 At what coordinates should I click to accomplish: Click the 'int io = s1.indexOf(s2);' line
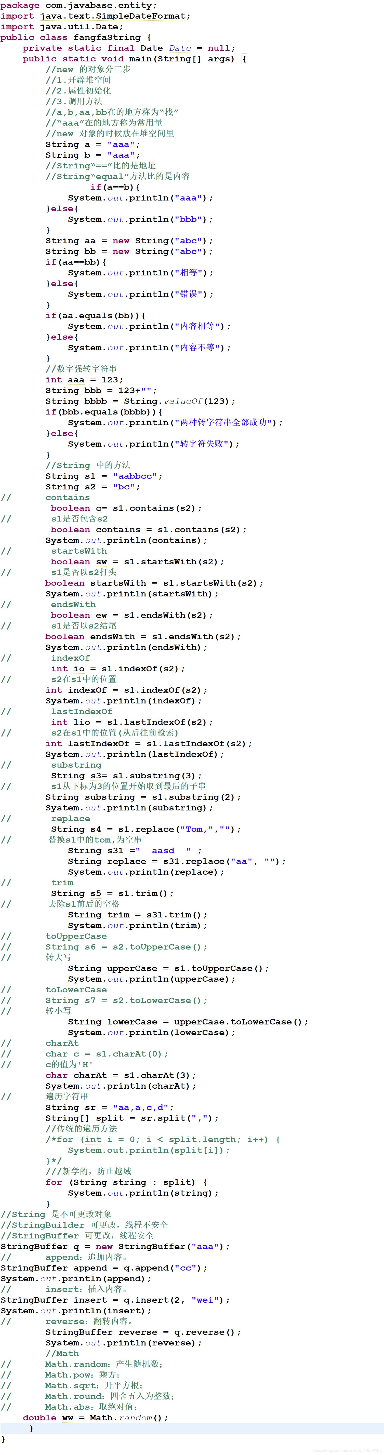118,669
